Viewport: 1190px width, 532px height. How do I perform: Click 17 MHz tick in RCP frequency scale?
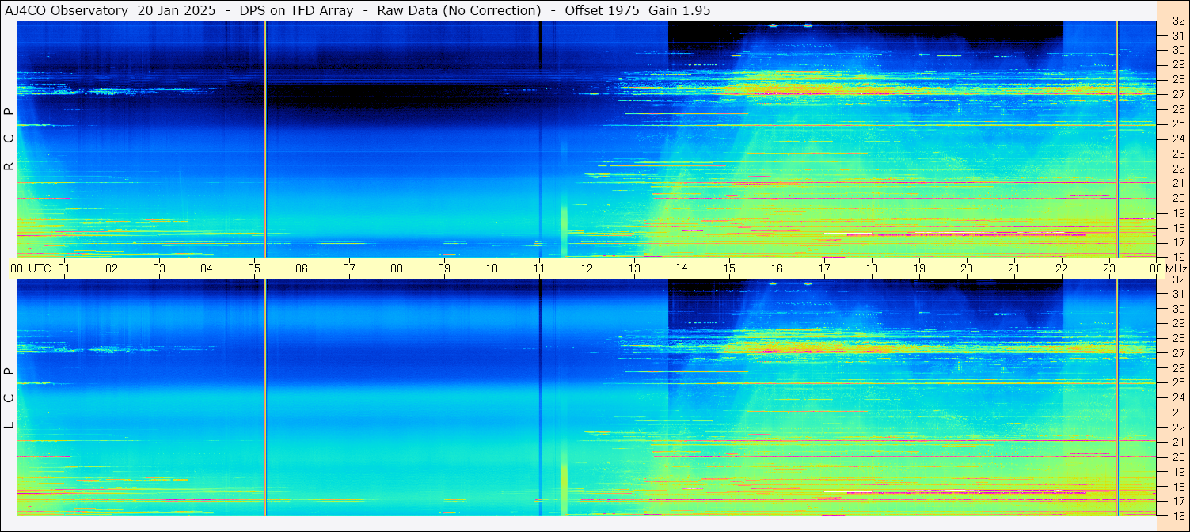pos(1178,242)
